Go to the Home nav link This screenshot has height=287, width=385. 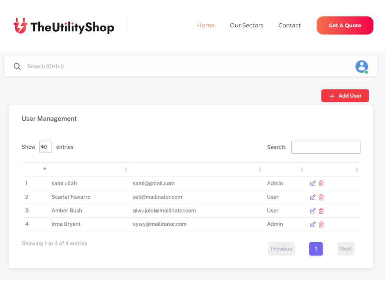206,26
